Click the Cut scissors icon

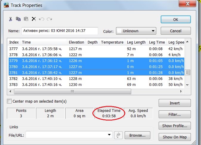[10, 19]
